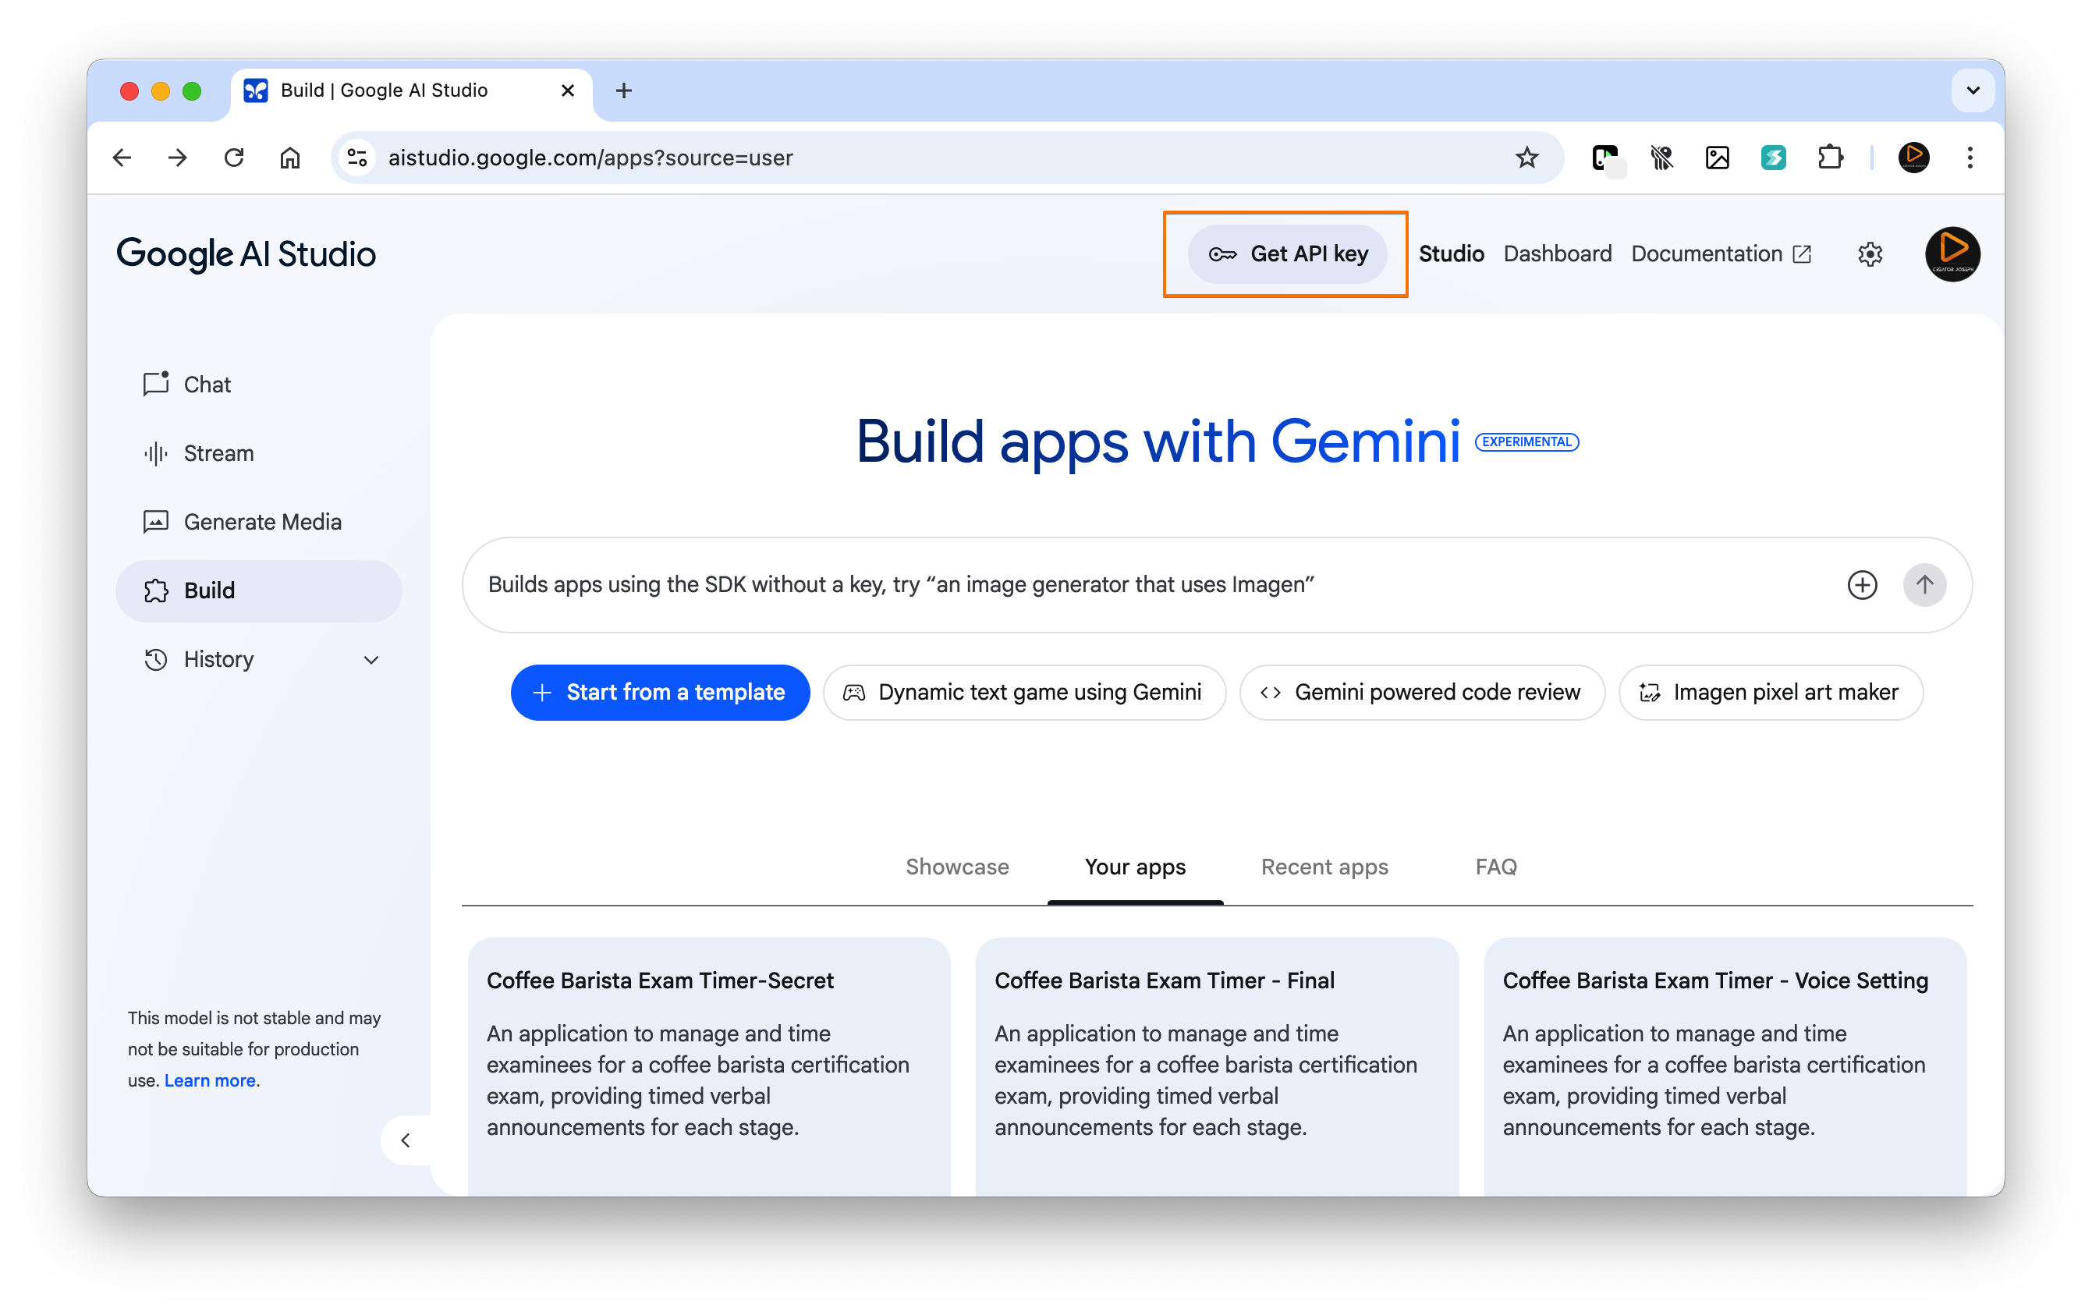Follow the Learn more link

(x=210, y=1080)
